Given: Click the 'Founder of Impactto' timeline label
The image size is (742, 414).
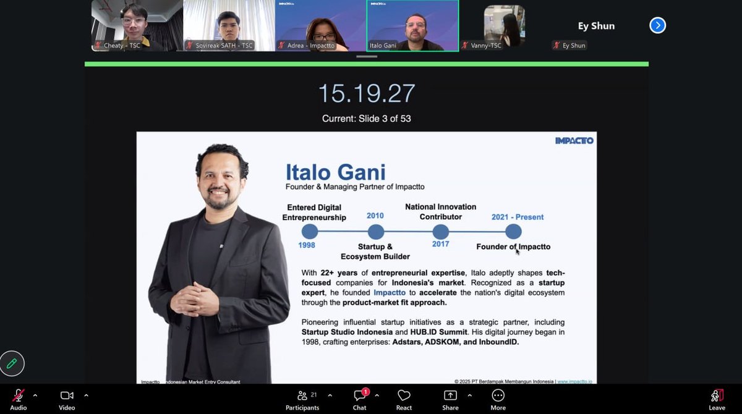Looking at the screenshot, I should click(x=513, y=247).
